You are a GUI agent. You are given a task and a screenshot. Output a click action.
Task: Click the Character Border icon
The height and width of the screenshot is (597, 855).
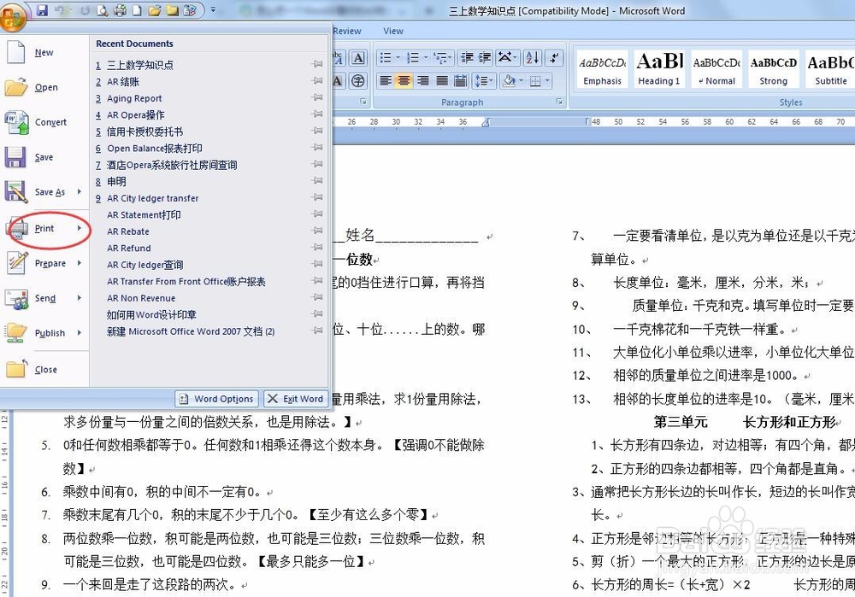357,57
